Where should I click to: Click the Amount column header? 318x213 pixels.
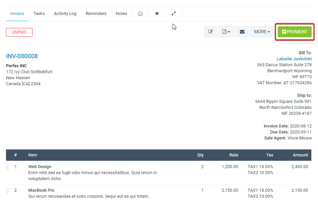click(300, 155)
